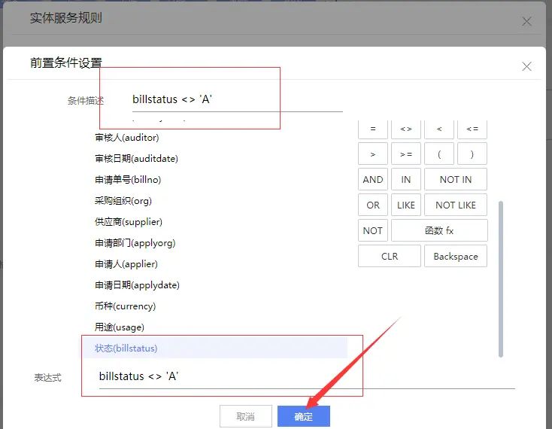552x429 pixels.
Task: Click the Backspace button
Action: pos(456,256)
